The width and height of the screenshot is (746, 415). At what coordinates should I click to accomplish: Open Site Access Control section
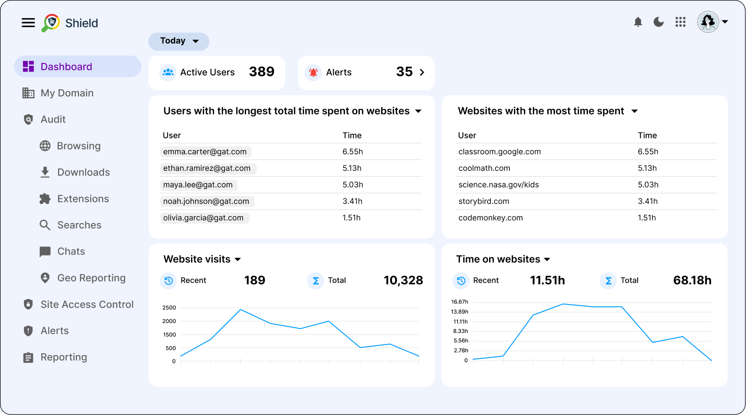(87, 305)
